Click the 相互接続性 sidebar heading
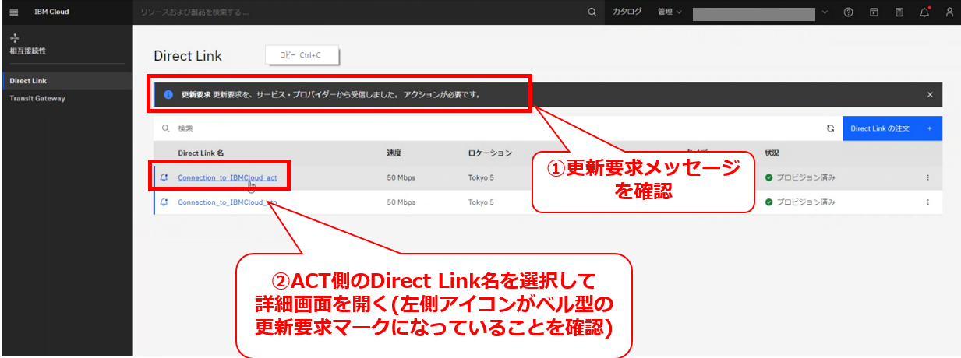The height and width of the screenshot is (358, 961). click(28, 51)
